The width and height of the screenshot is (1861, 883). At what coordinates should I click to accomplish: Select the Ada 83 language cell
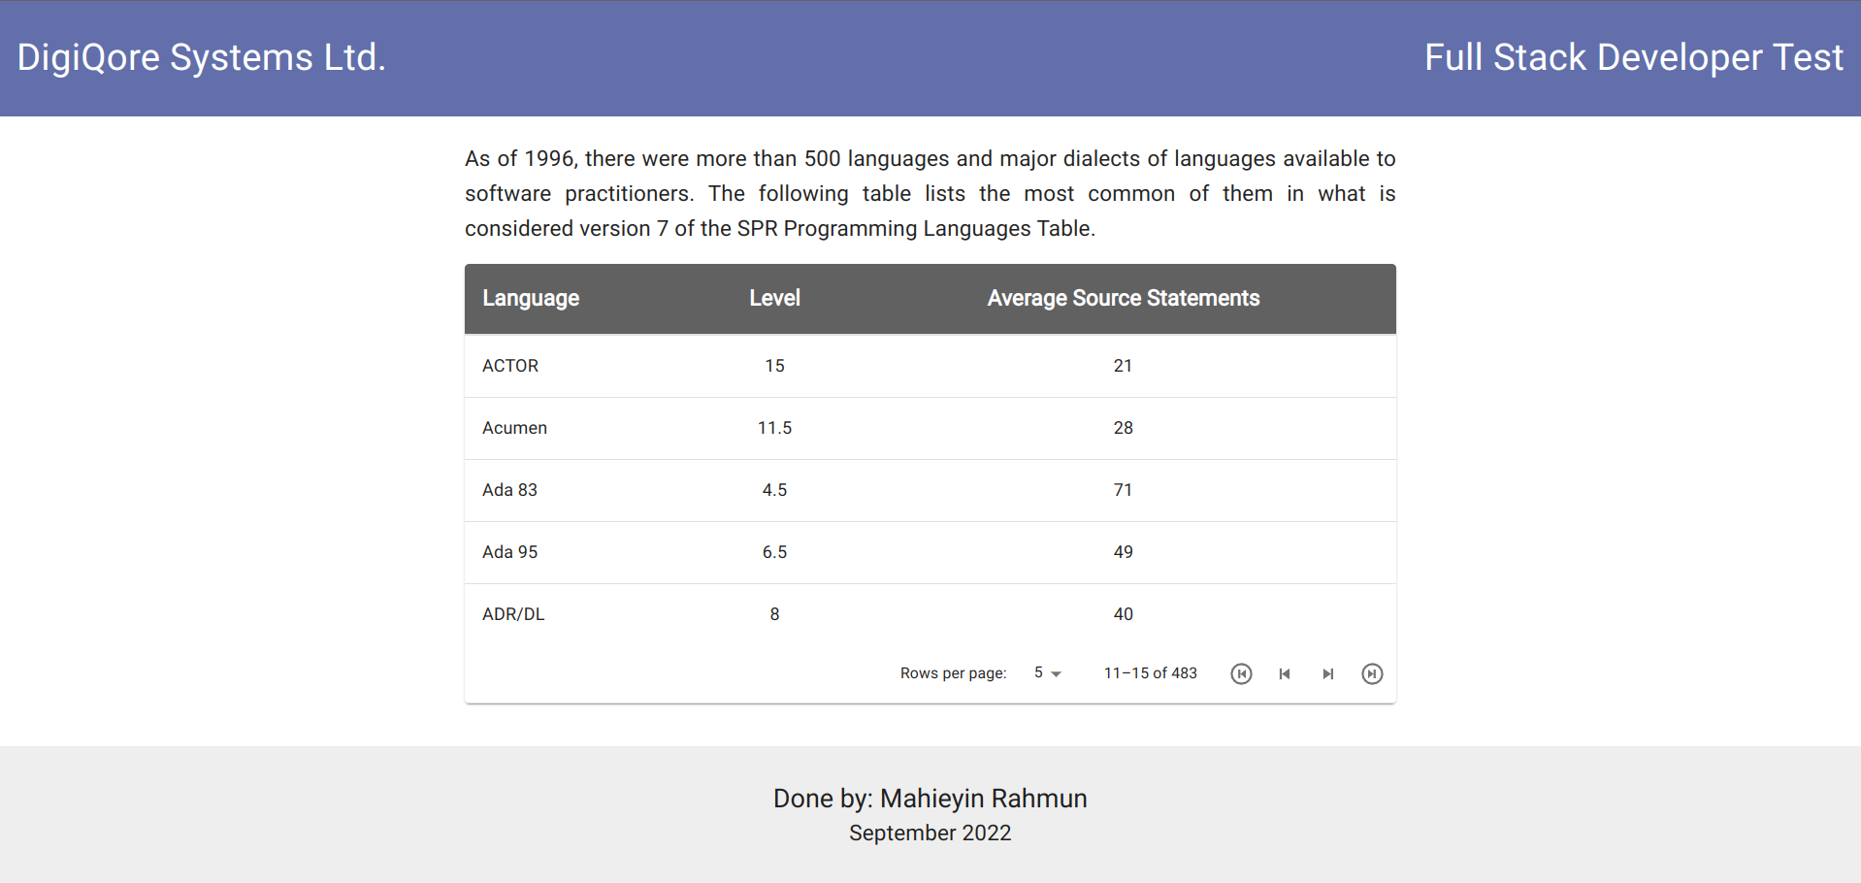509,490
